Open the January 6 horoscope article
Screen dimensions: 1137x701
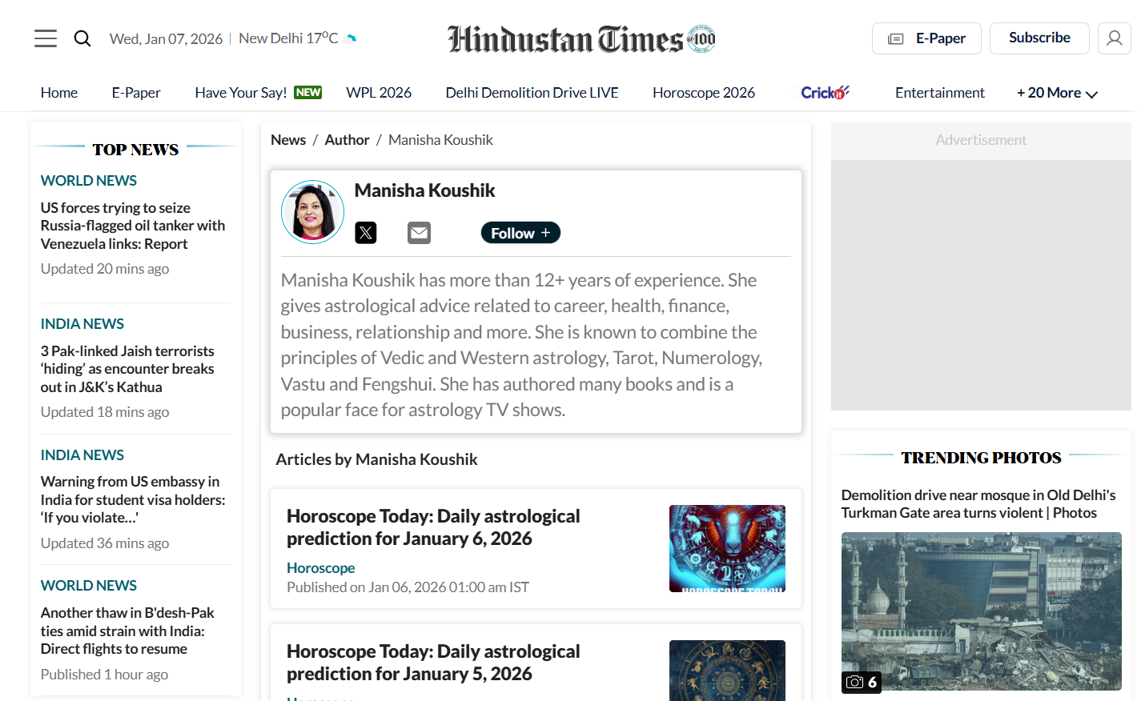(x=433, y=527)
